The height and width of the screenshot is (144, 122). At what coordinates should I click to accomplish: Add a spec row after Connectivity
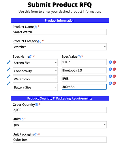click(x=110, y=69)
